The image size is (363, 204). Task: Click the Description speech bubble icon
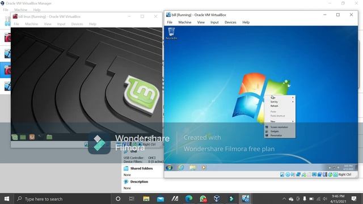coord(126,181)
